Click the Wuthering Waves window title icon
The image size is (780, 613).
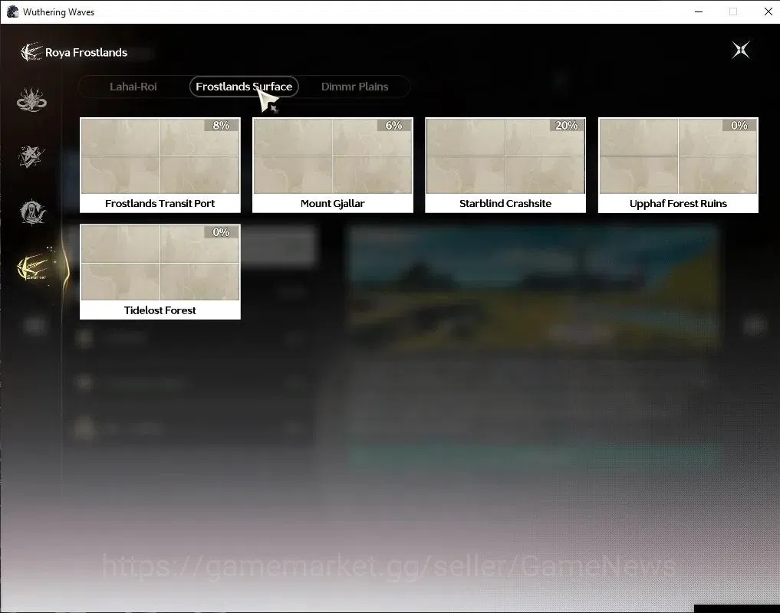tap(12, 11)
